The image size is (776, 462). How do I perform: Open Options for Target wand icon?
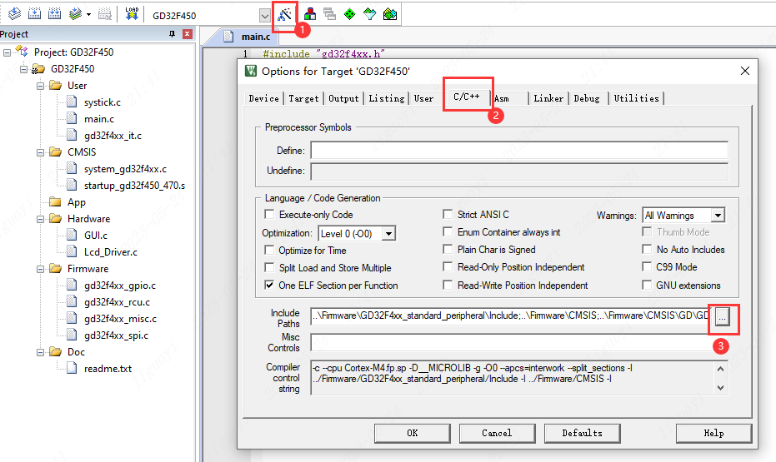click(284, 15)
